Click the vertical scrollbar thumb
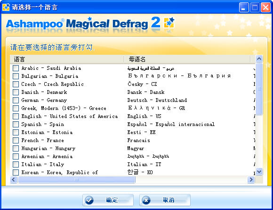Viewport: 273px width, 210px height. pyautogui.click(x=259, y=89)
